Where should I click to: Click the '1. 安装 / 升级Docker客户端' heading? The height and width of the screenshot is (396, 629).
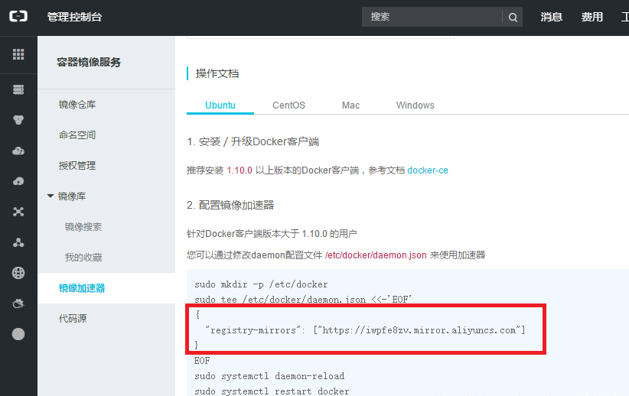253,142
